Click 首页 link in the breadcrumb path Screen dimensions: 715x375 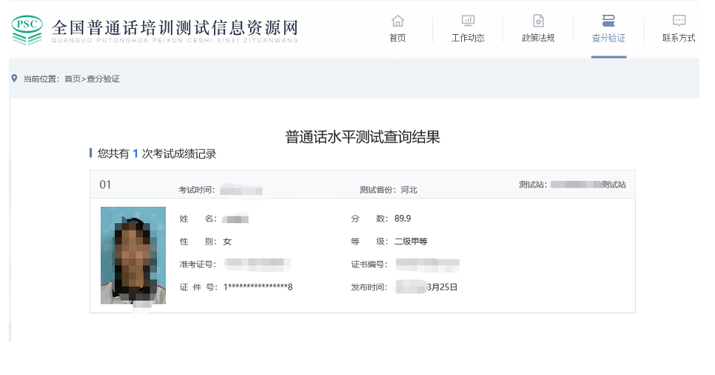pos(72,79)
